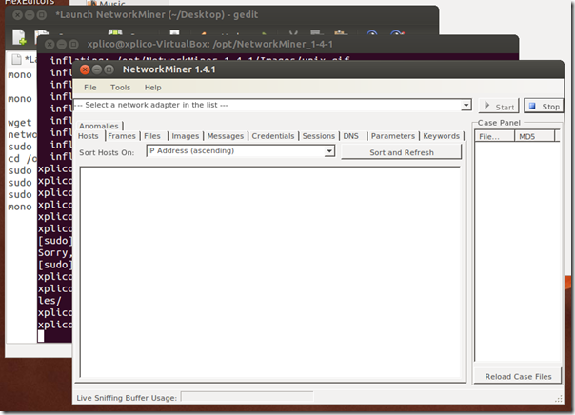Click inside the empty hosts list area
The image size is (575, 415).
coord(270,272)
